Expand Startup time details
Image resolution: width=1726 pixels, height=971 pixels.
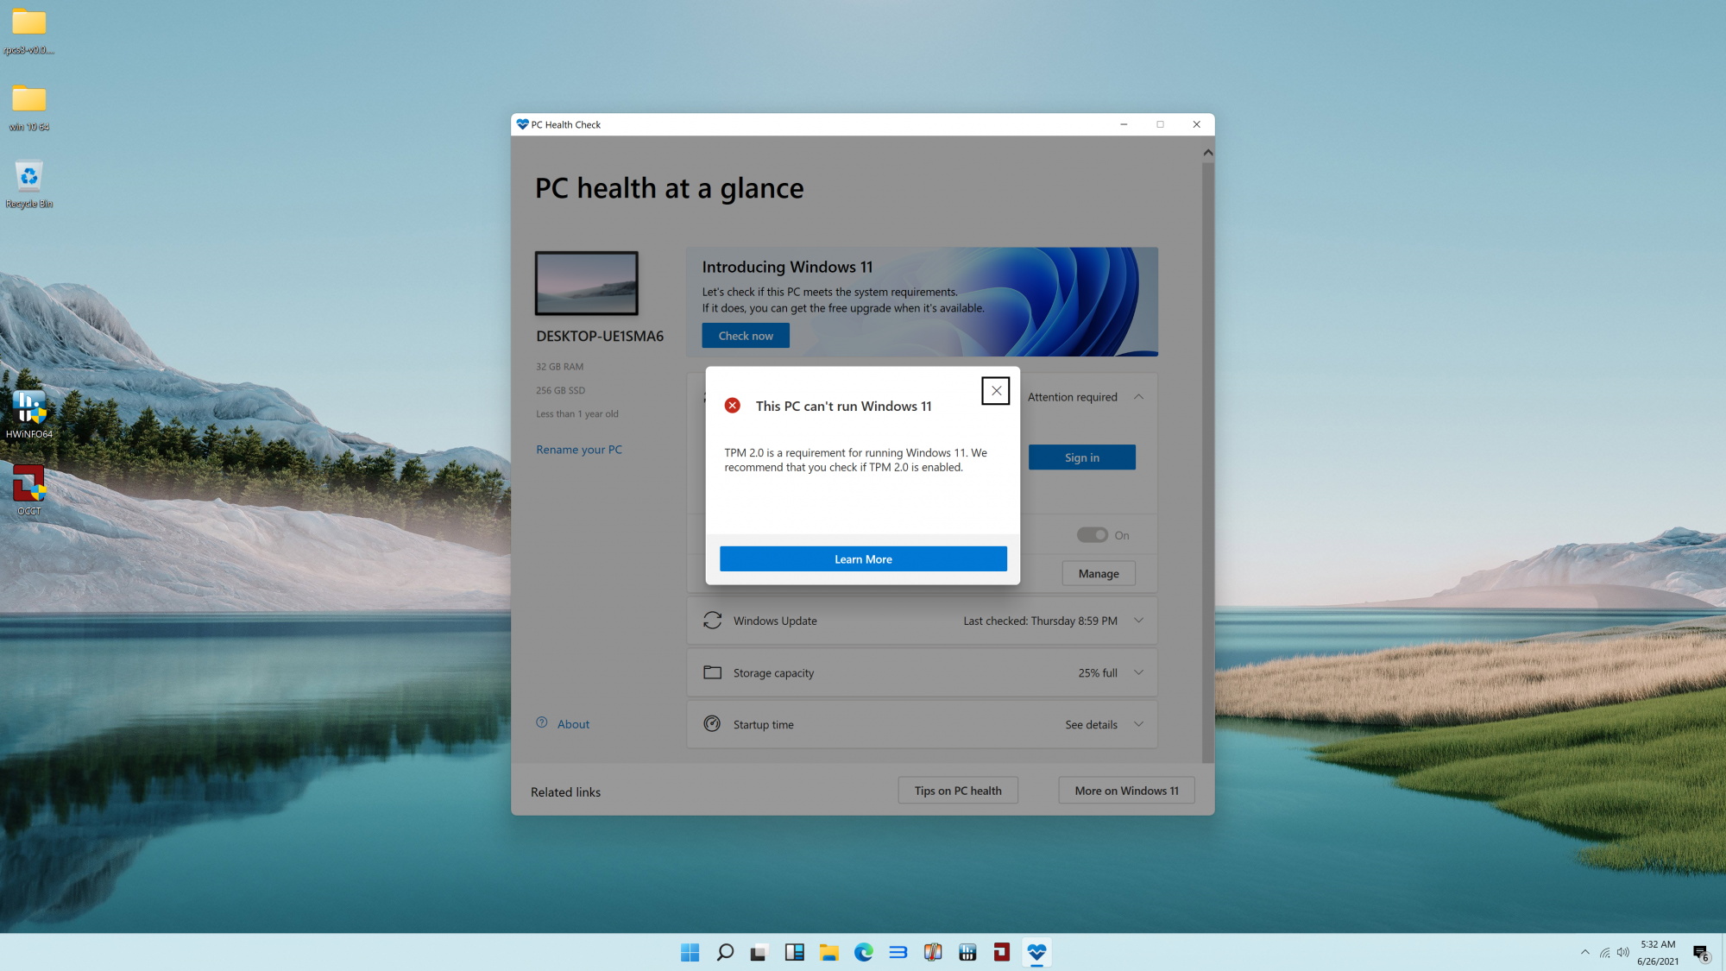click(1138, 724)
